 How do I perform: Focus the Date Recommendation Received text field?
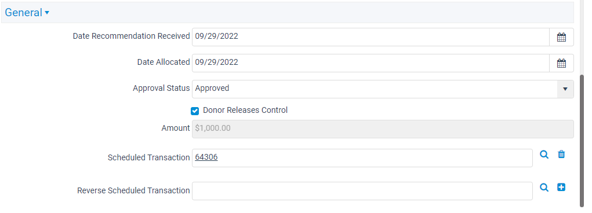371,37
